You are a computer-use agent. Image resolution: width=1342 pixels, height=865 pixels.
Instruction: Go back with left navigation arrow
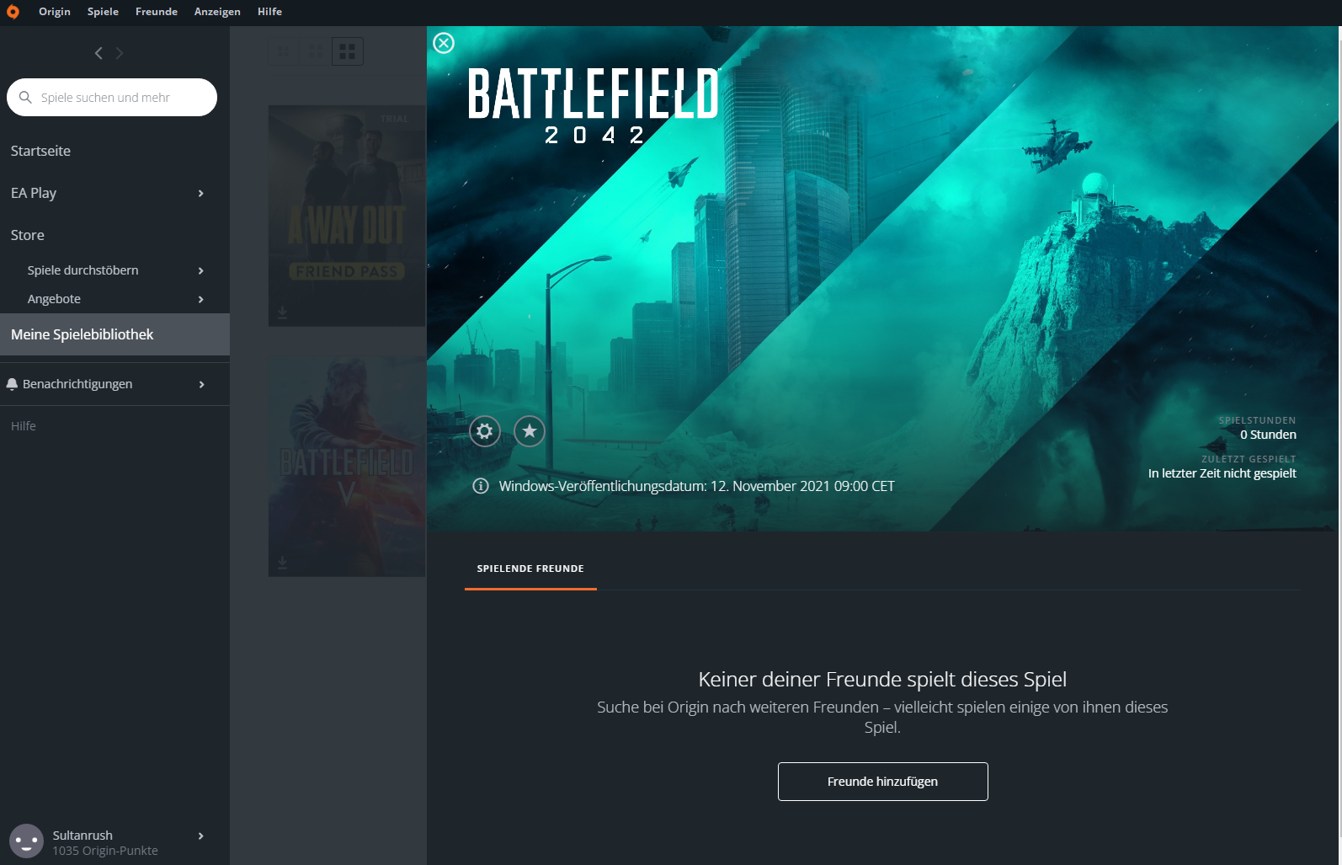tap(99, 53)
